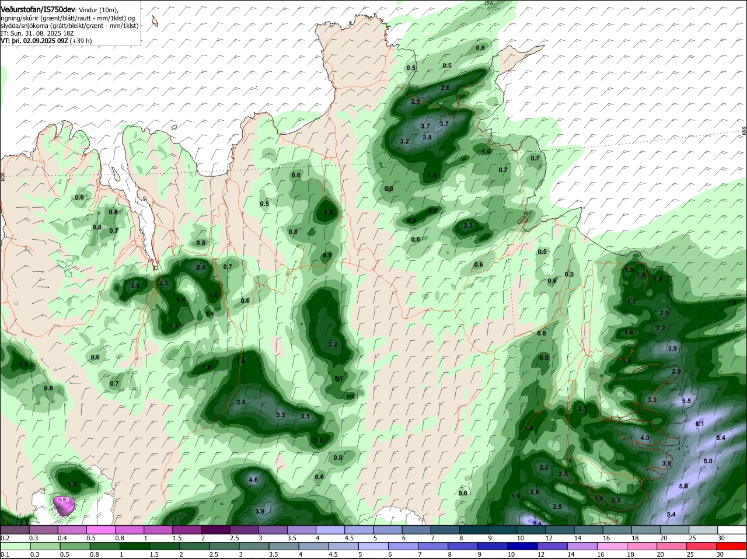
Task: Click dark teal swatch above 9 in upper legend
Action: click(502, 530)
